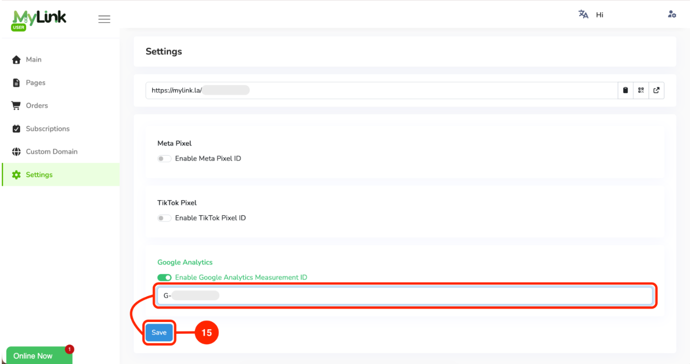Image resolution: width=690 pixels, height=364 pixels.
Task: Click the Main home icon
Action: click(16, 60)
